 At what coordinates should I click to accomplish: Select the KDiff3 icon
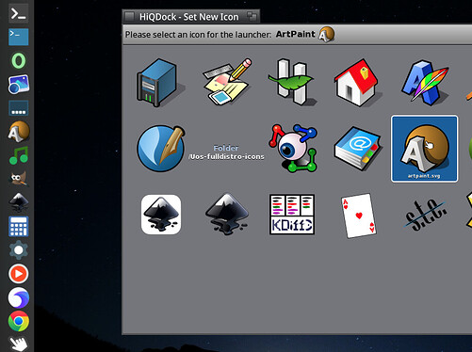point(292,215)
